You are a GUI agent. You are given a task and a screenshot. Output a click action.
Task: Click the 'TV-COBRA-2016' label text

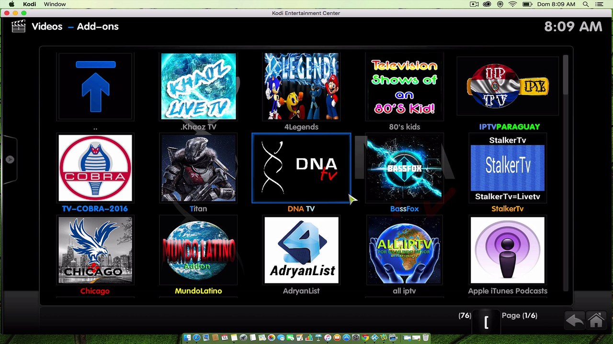point(95,209)
